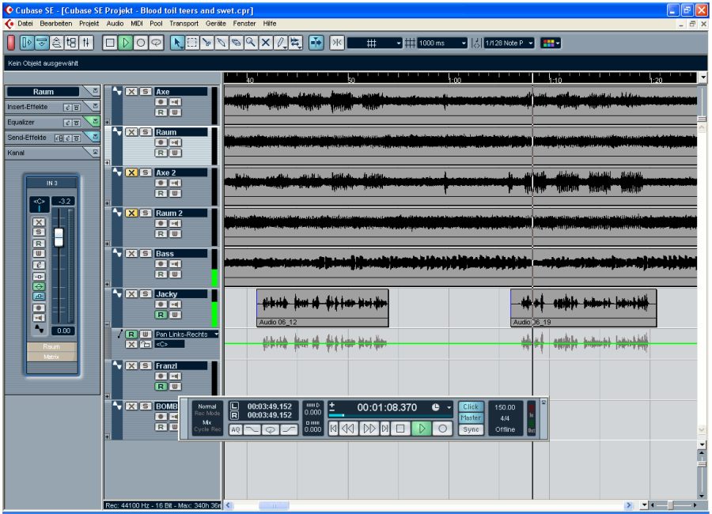Viewport: 712px width, 514px height.
Task: Select the Erase tool
Action: click(x=236, y=43)
